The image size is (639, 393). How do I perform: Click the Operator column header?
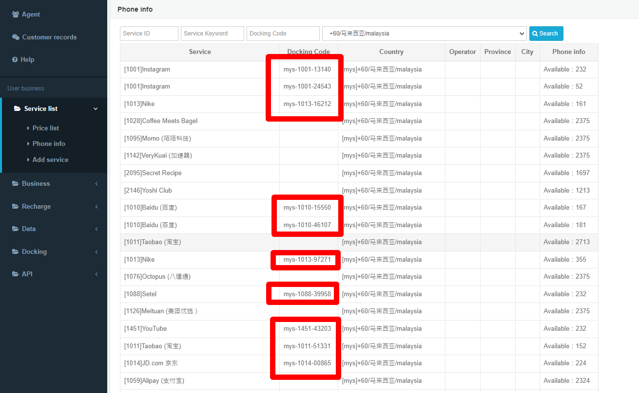463,52
